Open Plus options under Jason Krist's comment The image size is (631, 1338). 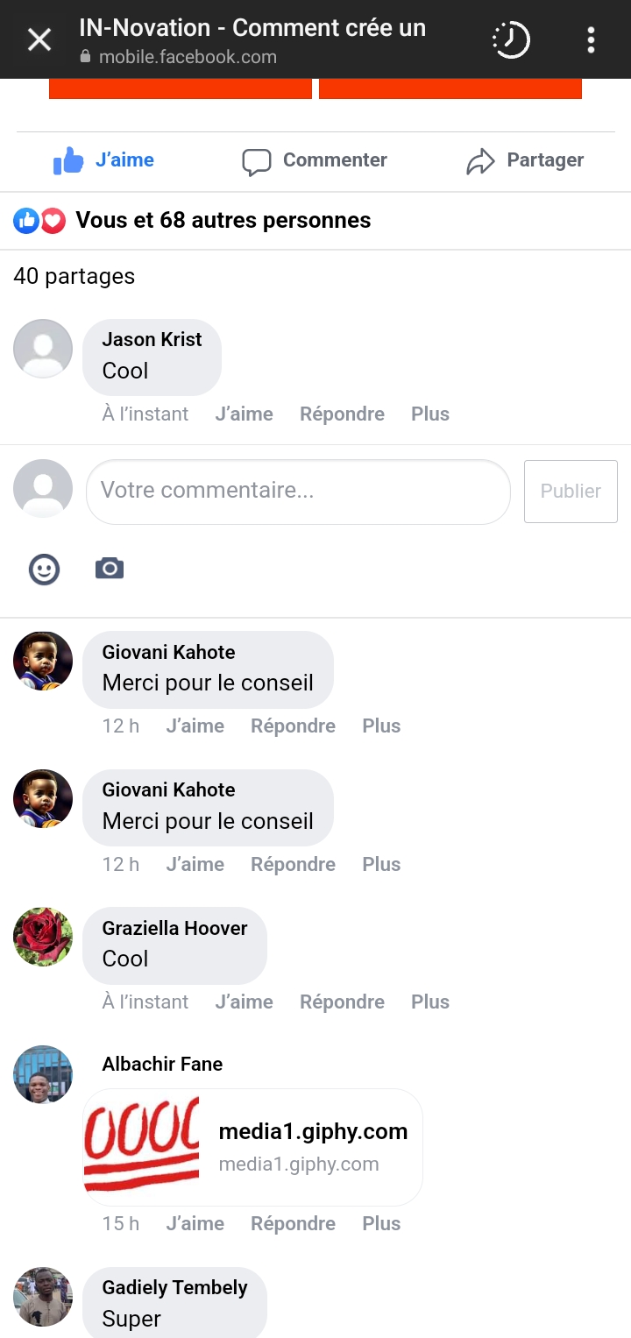[x=430, y=414]
